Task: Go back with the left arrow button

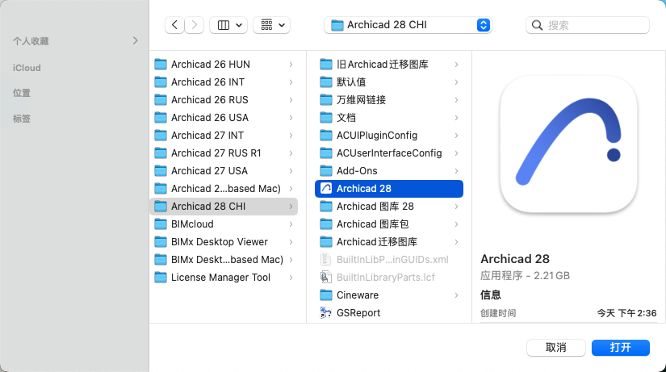Action: 174,25
